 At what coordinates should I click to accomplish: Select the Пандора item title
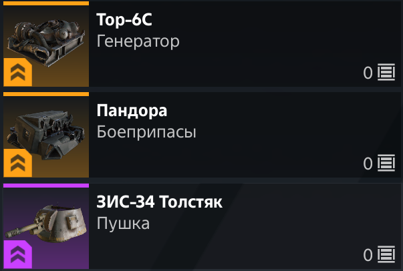[132, 111]
